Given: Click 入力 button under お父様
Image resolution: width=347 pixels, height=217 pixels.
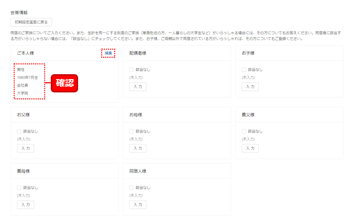Looking at the screenshot, I should pyautogui.click(x=25, y=148).
